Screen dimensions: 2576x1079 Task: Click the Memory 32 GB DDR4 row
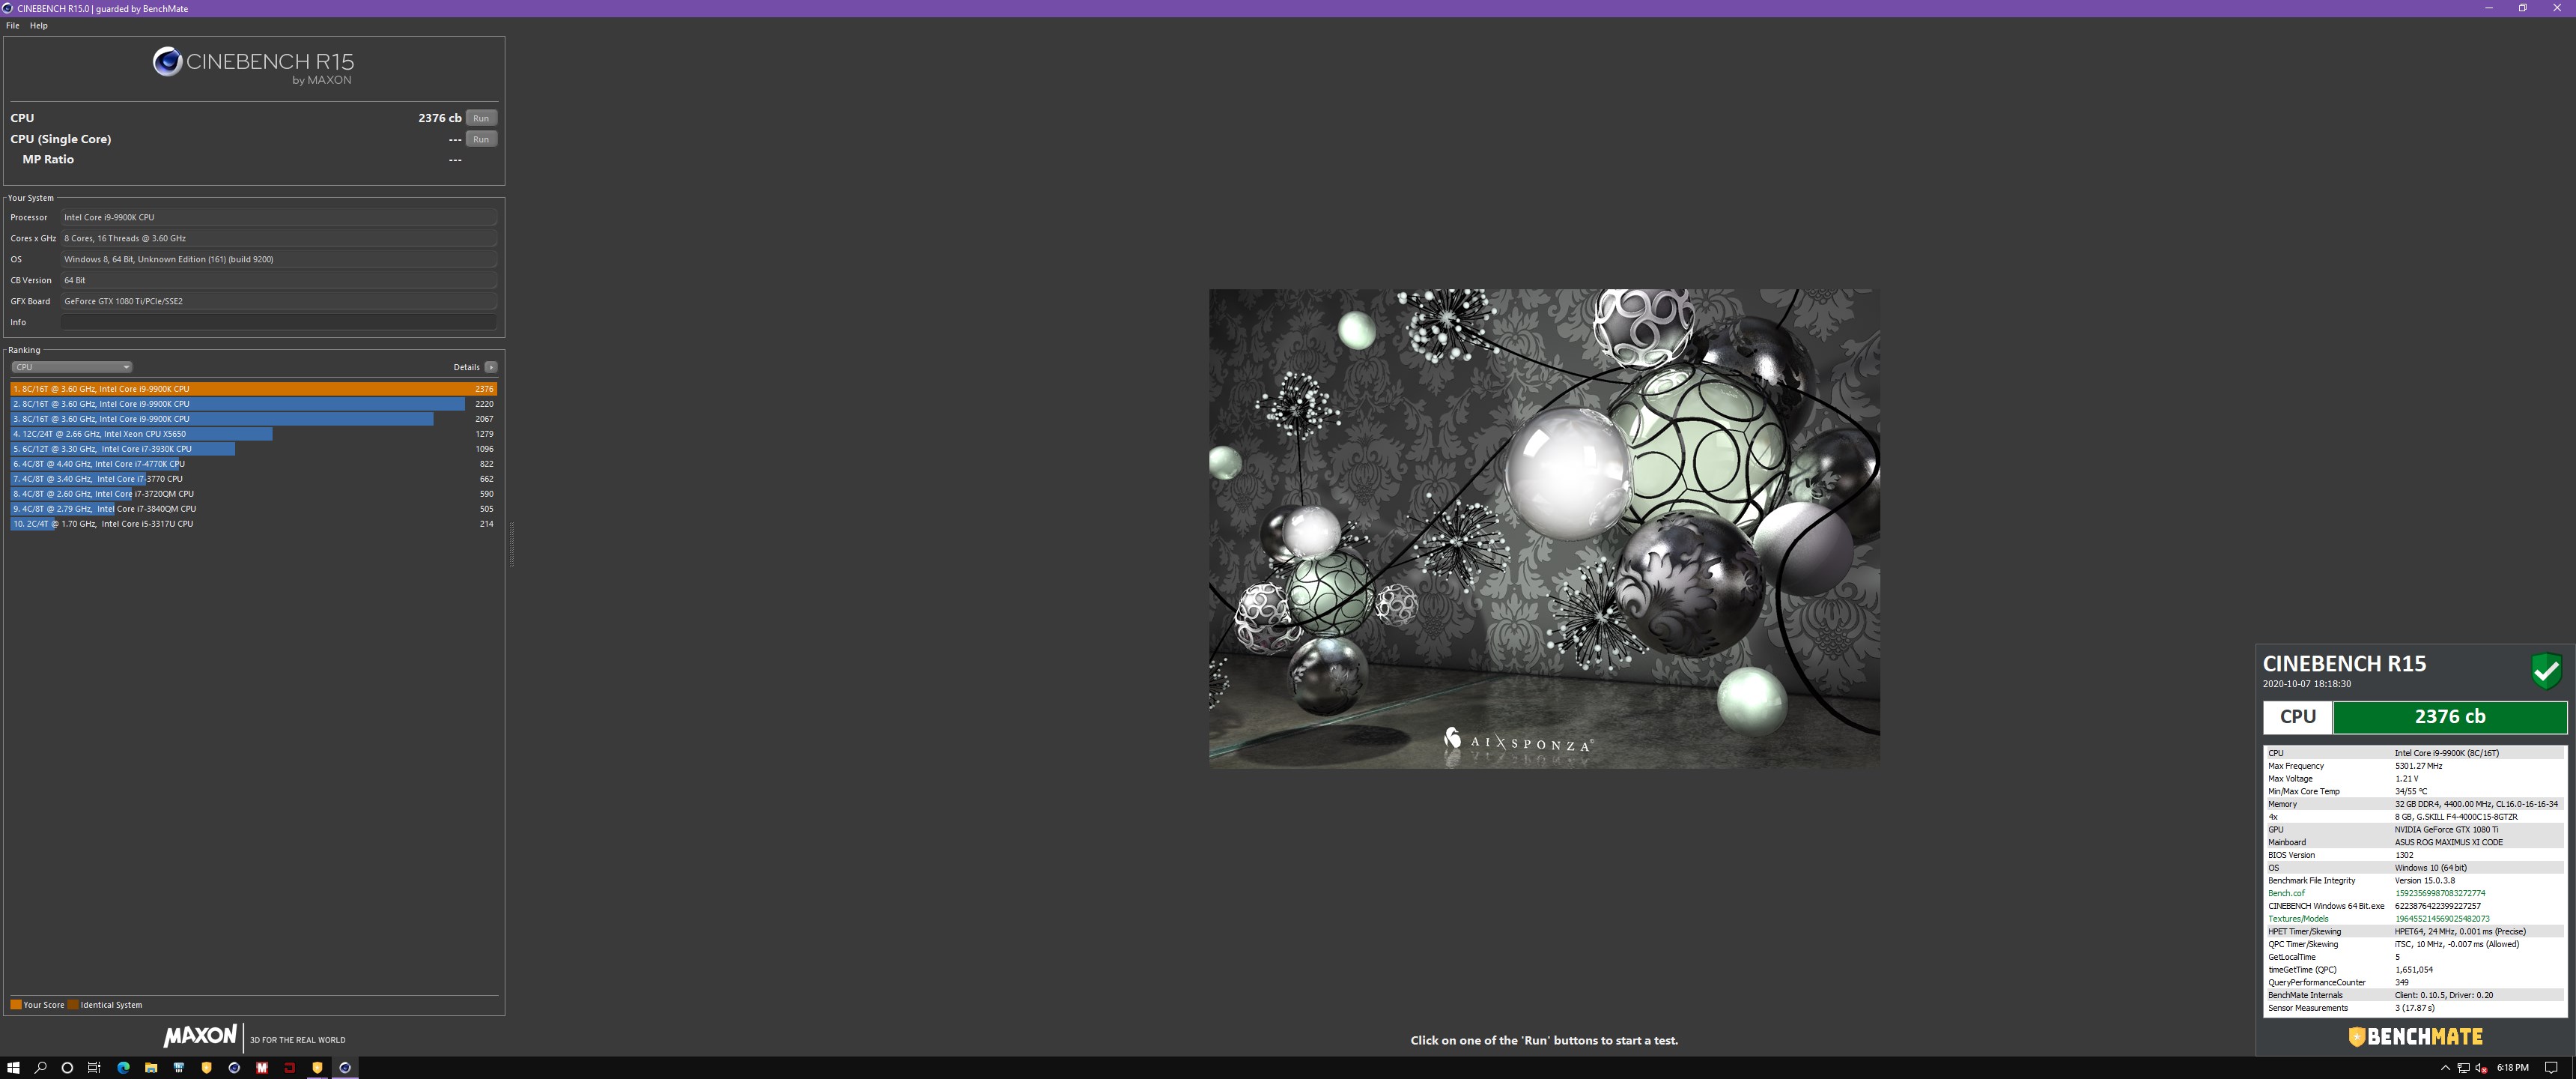(x=2414, y=805)
